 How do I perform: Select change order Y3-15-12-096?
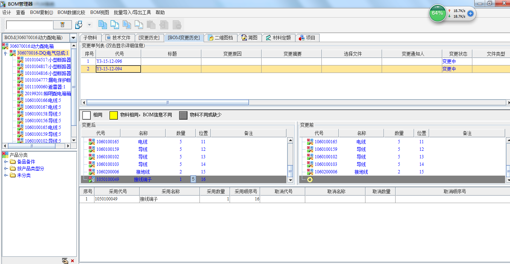pos(109,61)
